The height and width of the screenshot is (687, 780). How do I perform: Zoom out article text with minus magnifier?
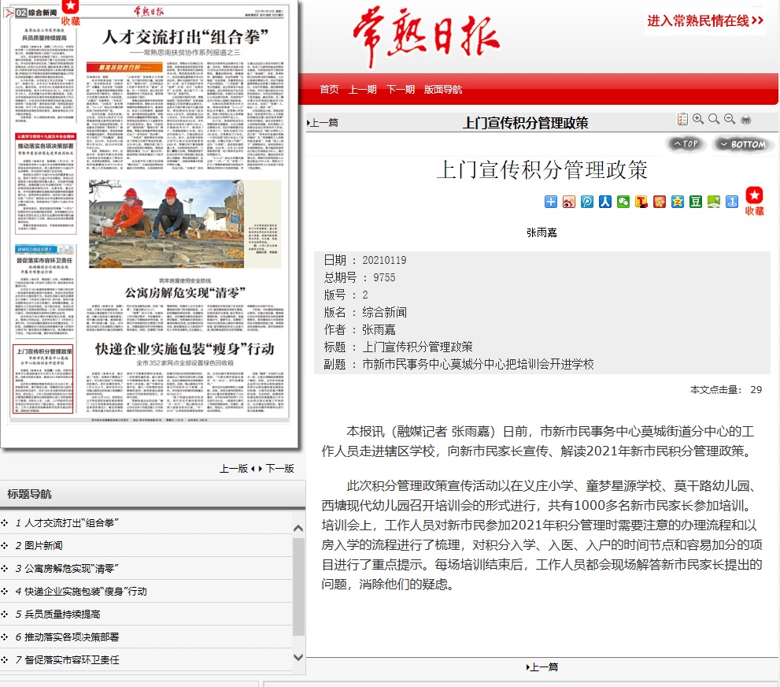(x=730, y=119)
